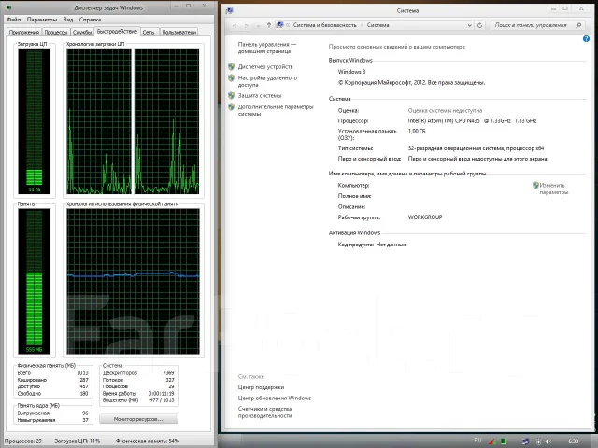Screen dimensions: 598x448
Task: Click Загрузка ЦП: 11% in status bar
Action: [77, 441]
